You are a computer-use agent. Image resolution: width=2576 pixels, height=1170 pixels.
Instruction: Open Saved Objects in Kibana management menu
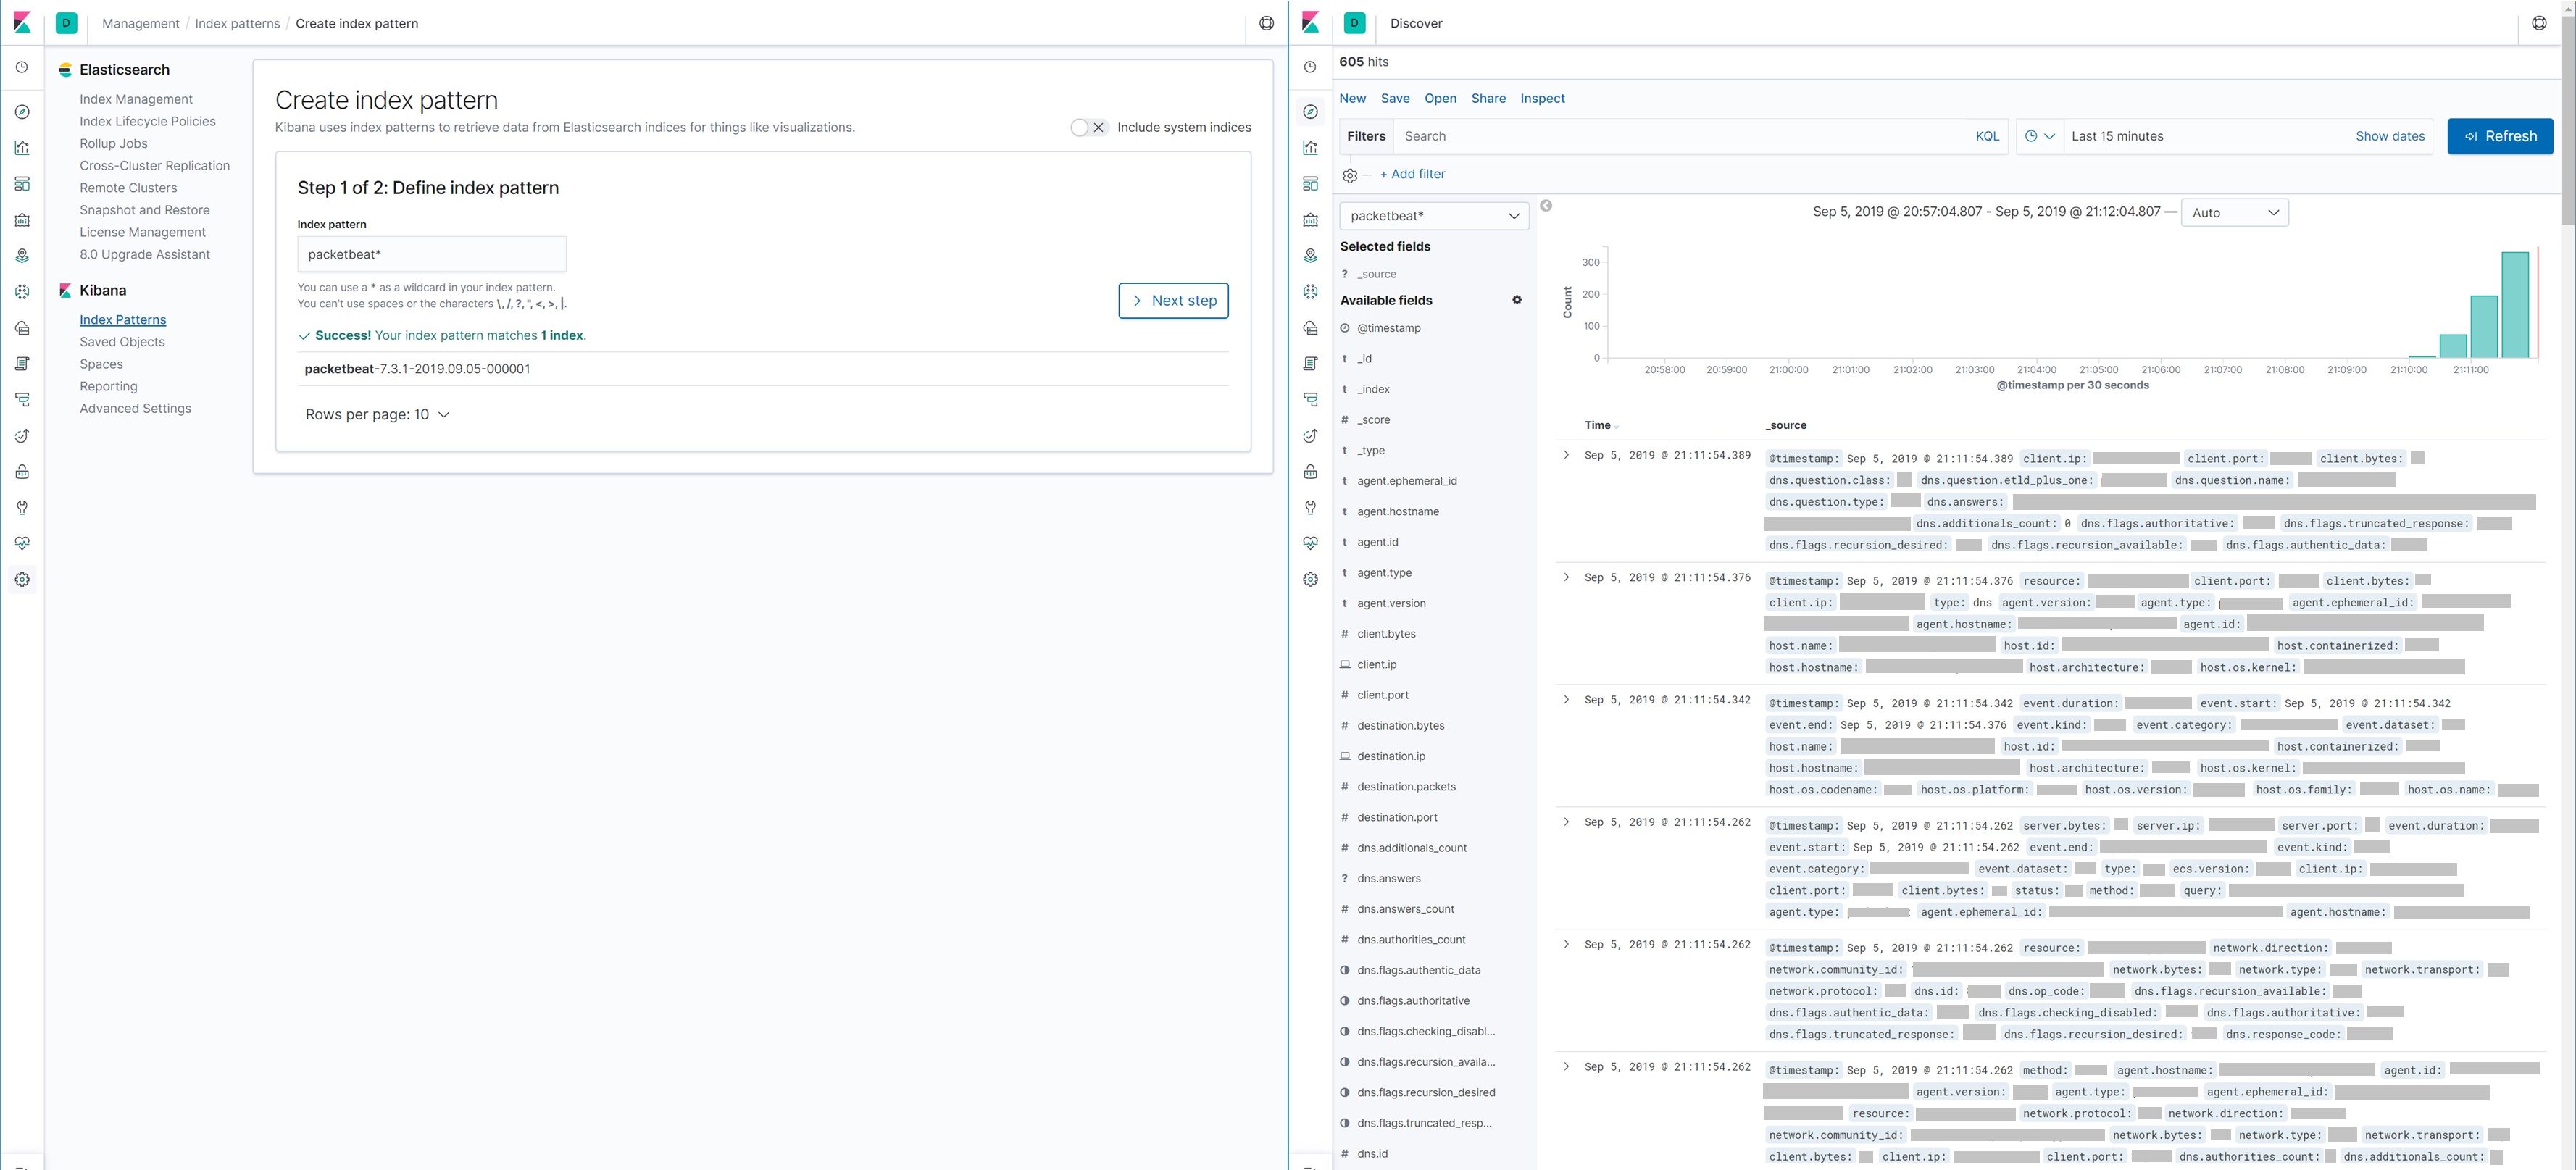point(122,342)
